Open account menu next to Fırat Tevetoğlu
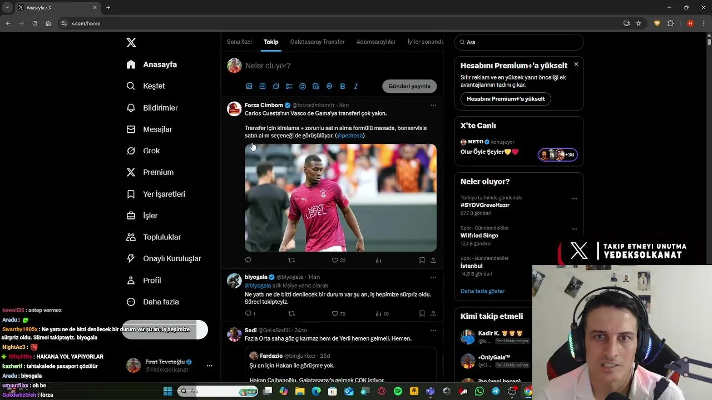The width and height of the screenshot is (712, 400). click(210, 366)
